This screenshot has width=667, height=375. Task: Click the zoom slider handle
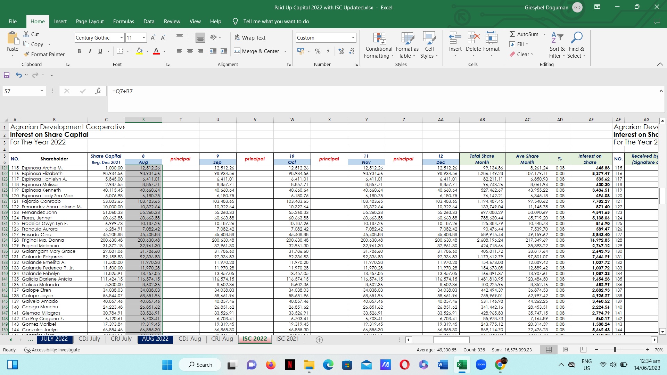click(x=615, y=350)
